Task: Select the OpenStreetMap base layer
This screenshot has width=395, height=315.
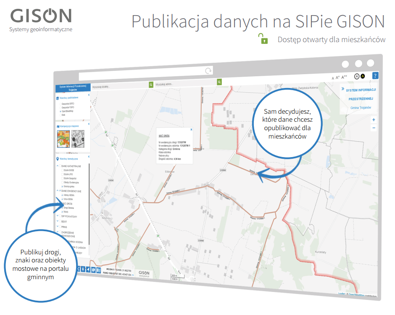Action: (x=60, y=111)
